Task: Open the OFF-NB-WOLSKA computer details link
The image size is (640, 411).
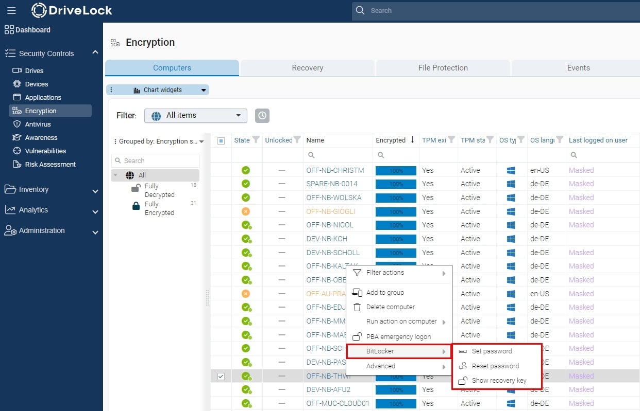Action: pyautogui.click(x=334, y=197)
